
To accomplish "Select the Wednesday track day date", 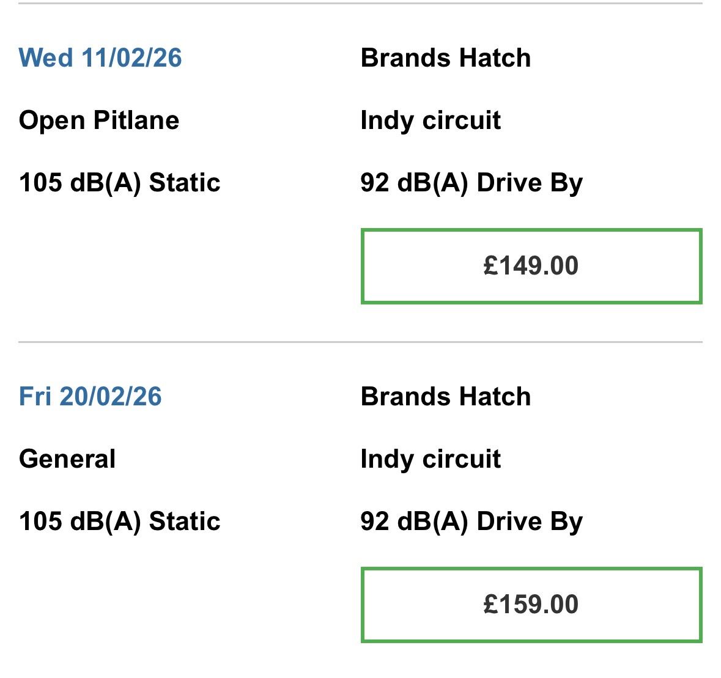I will click(x=100, y=58).
